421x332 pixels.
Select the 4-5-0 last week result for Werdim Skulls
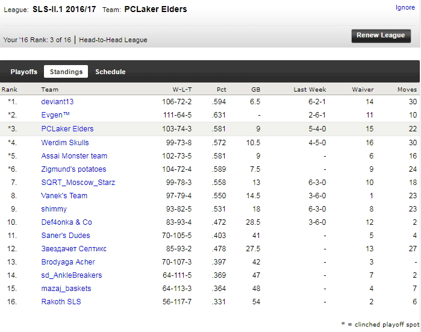[317, 142]
